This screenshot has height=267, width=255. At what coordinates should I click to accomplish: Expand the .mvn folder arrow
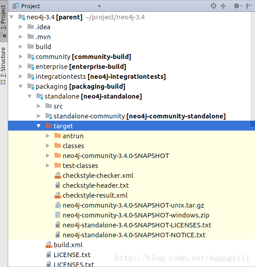pyautogui.click(x=21, y=37)
